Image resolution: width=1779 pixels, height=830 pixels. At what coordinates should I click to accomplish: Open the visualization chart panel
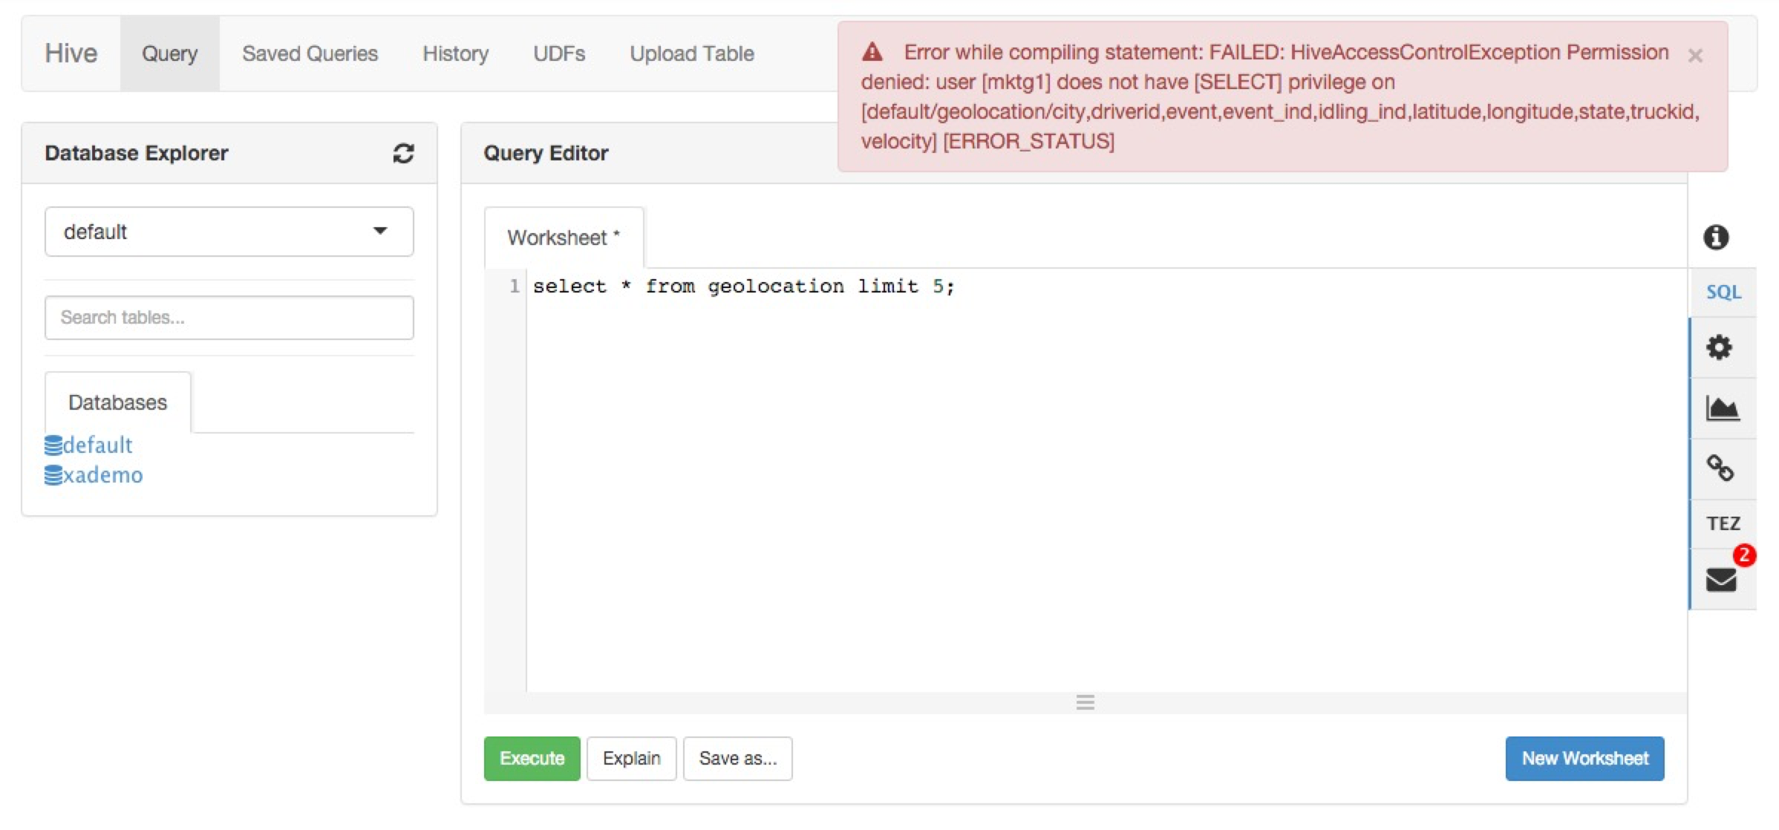[x=1722, y=408]
